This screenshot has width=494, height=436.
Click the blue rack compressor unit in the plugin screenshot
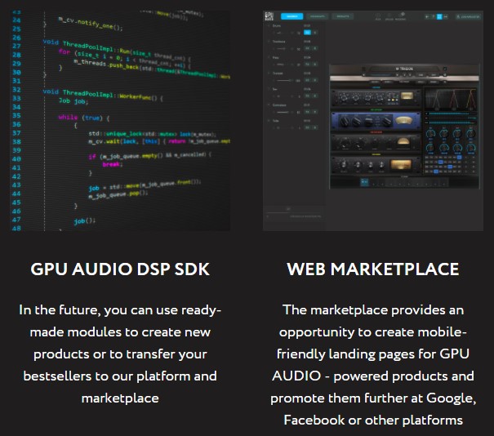tap(376, 121)
